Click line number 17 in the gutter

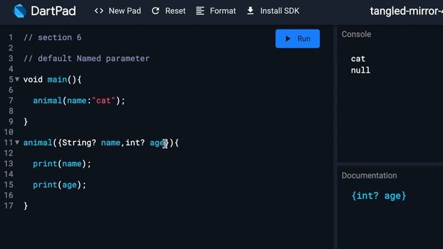8,206
